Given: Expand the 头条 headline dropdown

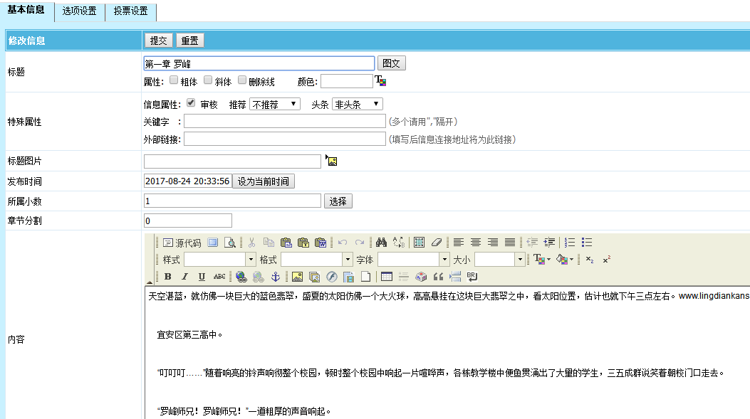Looking at the screenshot, I should coord(357,104).
